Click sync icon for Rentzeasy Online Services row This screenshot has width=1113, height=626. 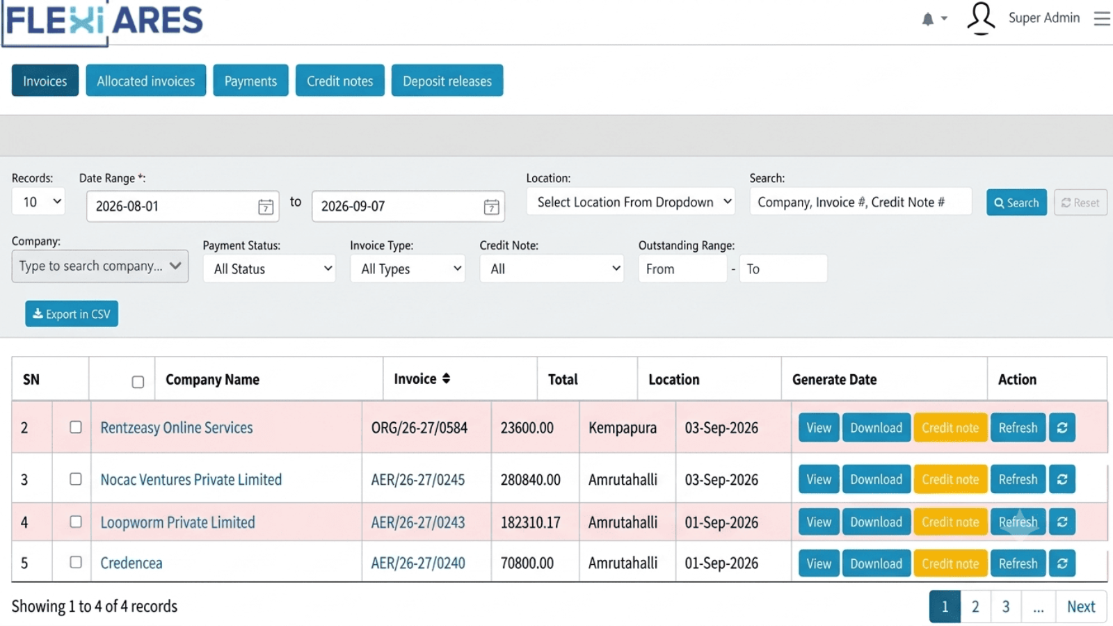pyautogui.click(x=1062, y=428)
